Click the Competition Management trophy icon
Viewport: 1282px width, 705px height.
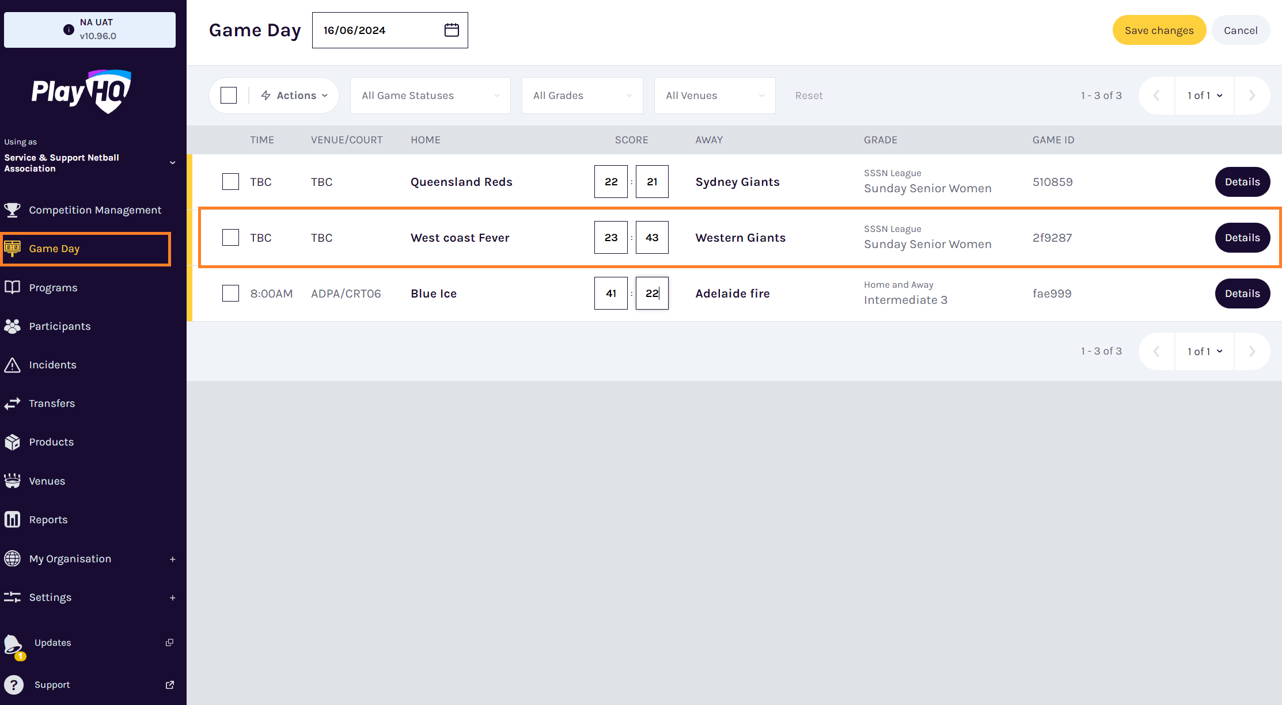click(x=12, y=210)
